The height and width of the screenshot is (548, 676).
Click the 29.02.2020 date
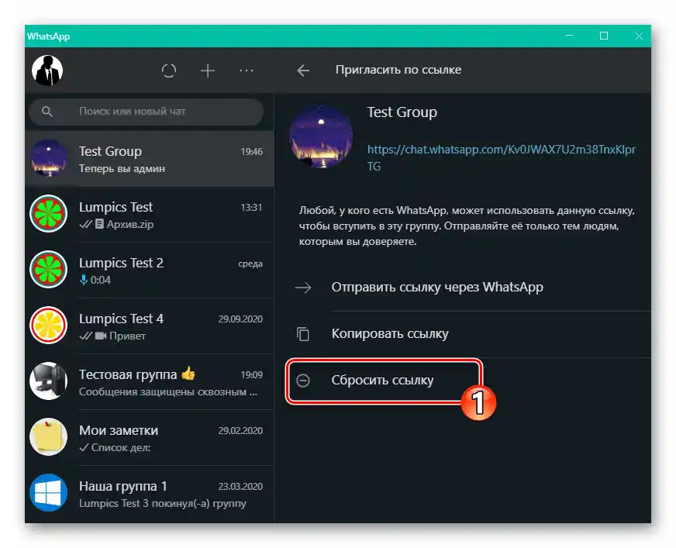pos(240,431)
